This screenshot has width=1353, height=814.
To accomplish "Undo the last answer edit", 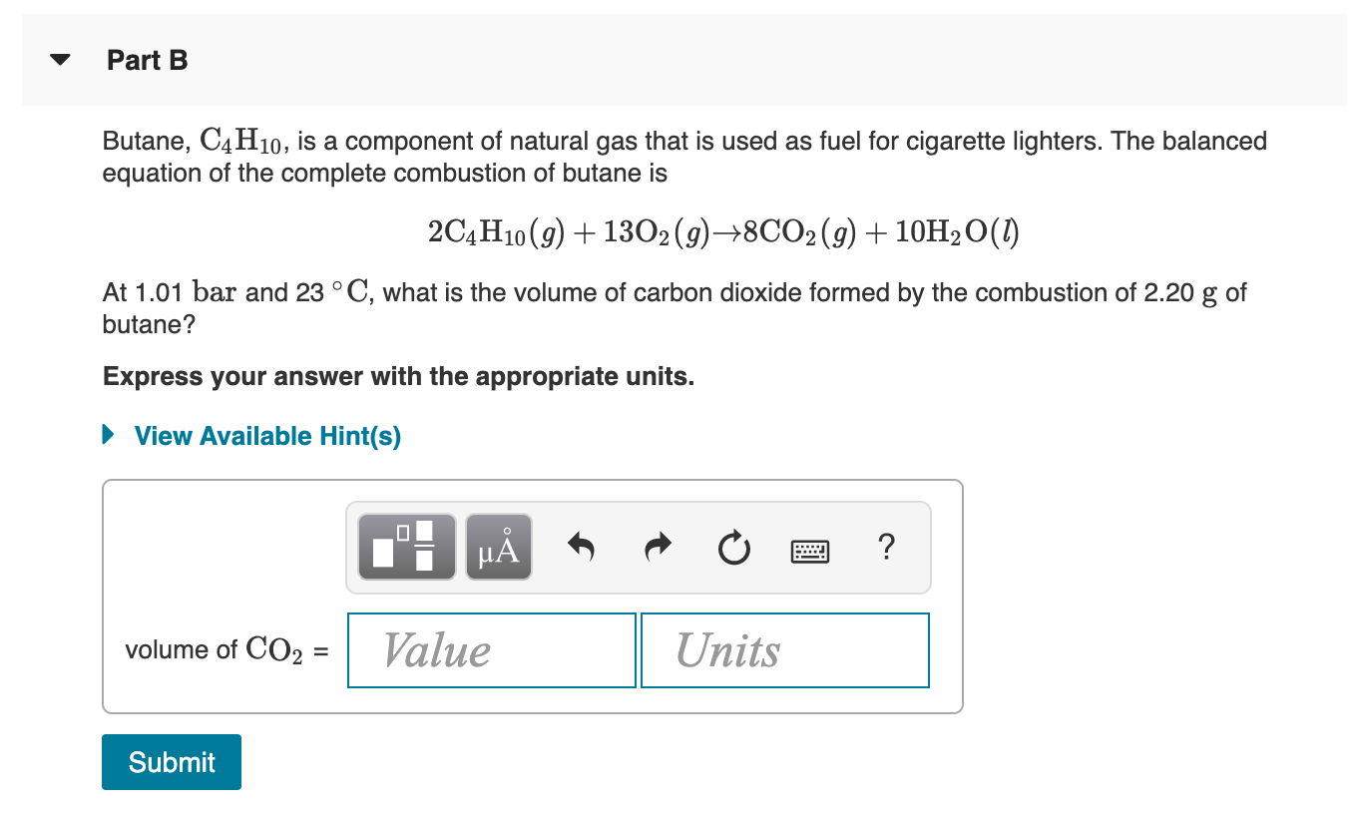I will (580, 546).
